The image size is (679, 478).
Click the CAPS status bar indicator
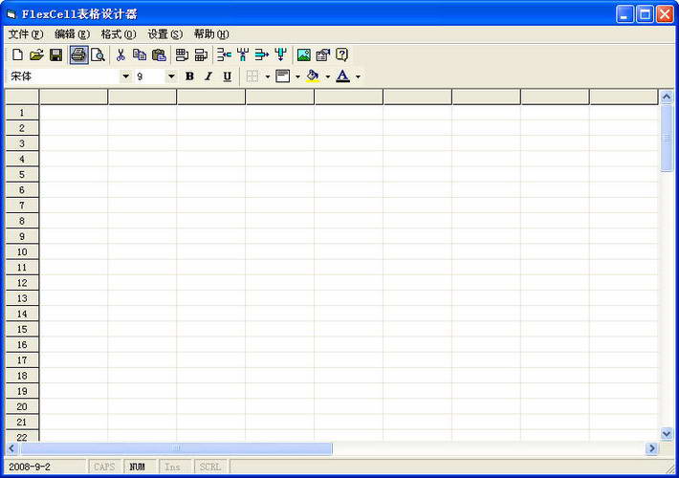(x=104, y=467)
